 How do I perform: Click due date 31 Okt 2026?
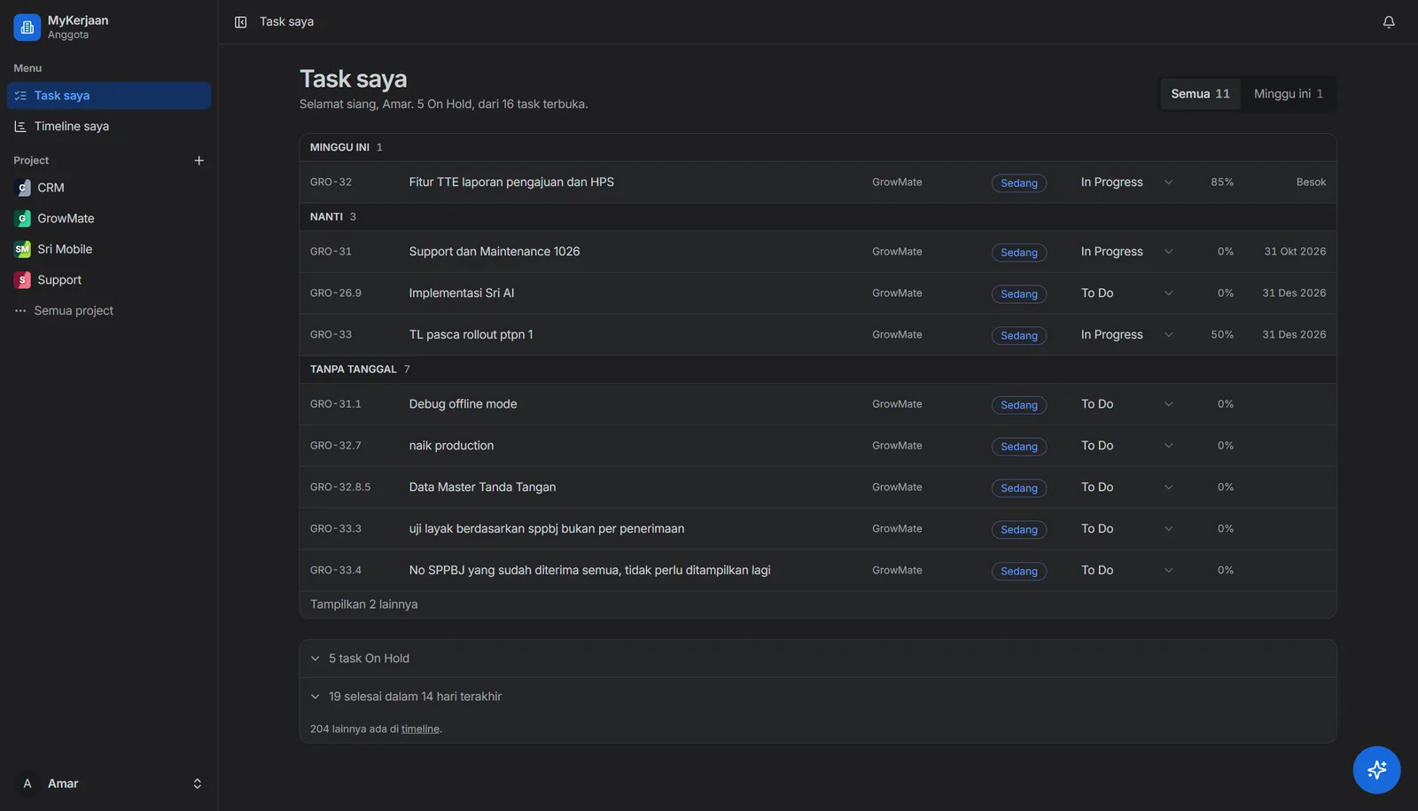[x=1295, y=252]
